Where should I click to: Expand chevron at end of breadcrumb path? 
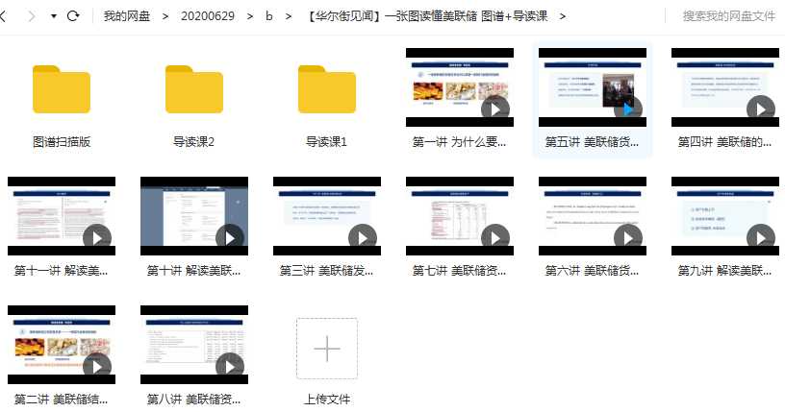tap(563, 16)
